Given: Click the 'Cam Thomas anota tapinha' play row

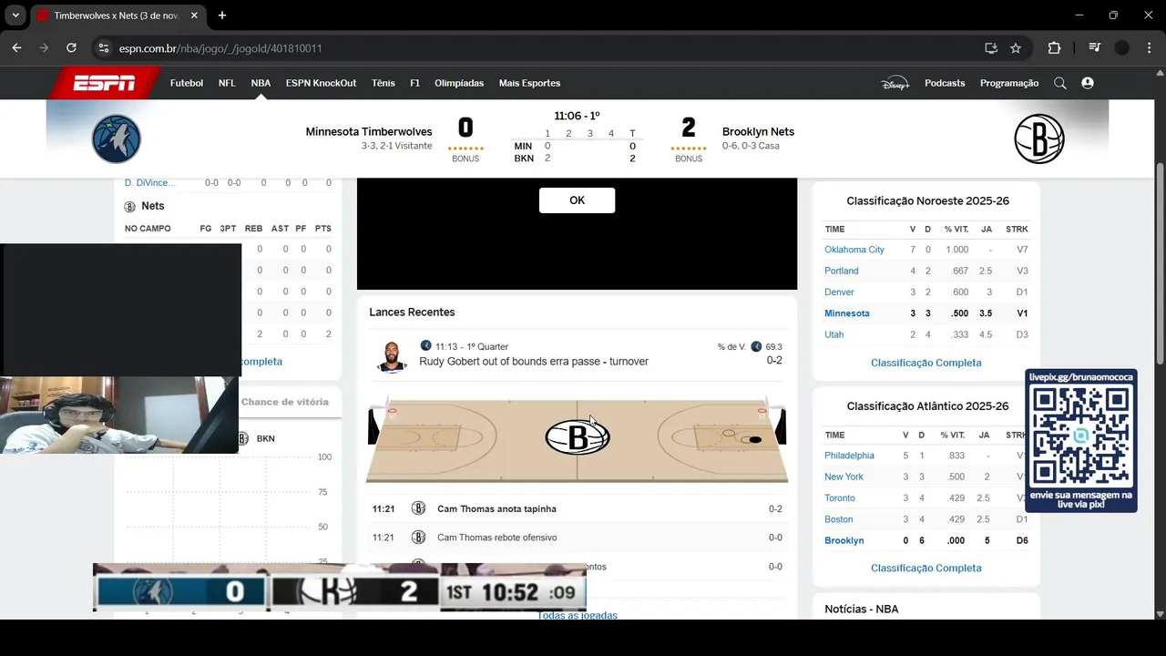Looking at the screenshot, I should pyautogui.click(x=577, y=508).
